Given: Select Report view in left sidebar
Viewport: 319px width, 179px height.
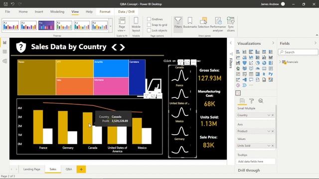Looking at the screenshot, I should point(4,42).
